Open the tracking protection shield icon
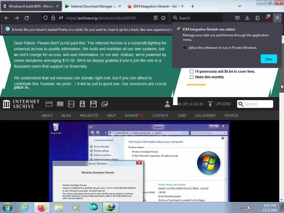 45,18
